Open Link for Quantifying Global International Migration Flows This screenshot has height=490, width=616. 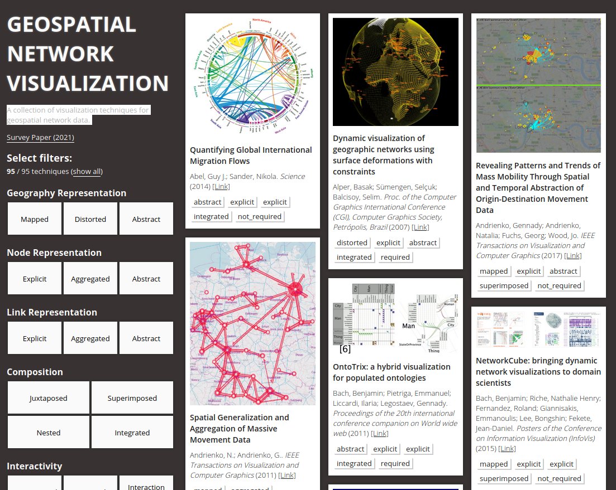point(221,187)
